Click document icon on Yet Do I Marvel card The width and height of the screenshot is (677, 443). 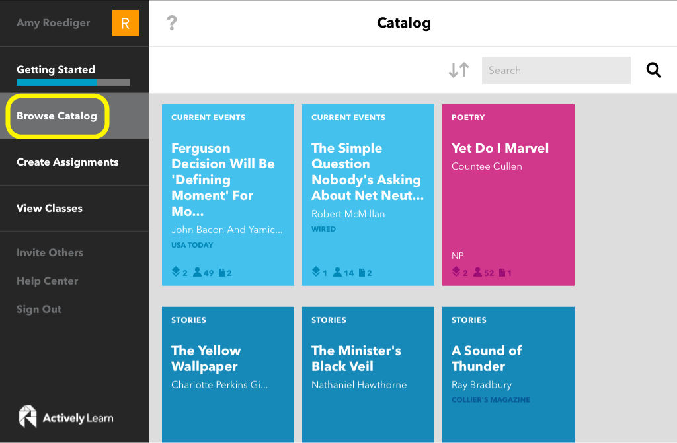pyautogui.click(x=502, y=273)
